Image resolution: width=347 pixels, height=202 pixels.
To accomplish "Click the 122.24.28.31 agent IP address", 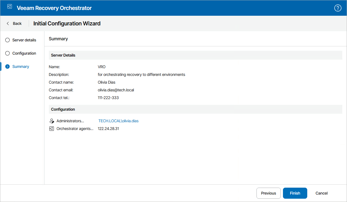I will pos(108,129).
